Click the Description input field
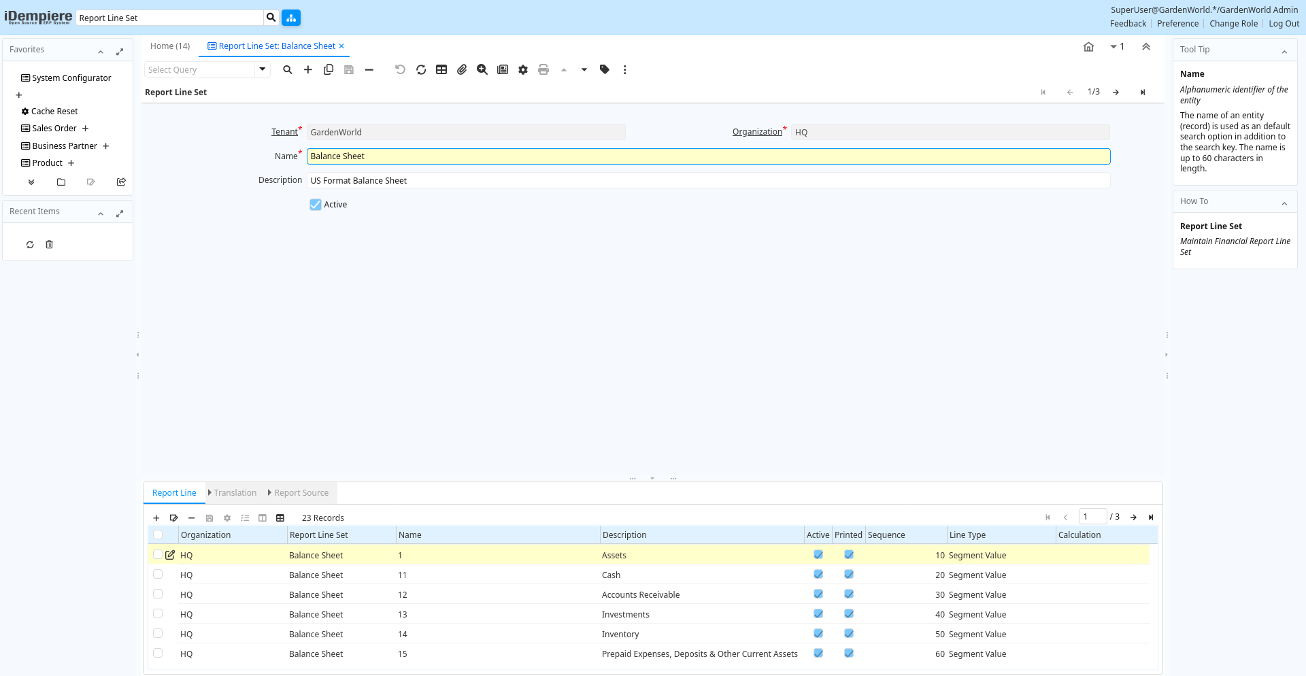Image resolution: width=1306 pixels, height=676 pixels. click(x=708, y=180)
